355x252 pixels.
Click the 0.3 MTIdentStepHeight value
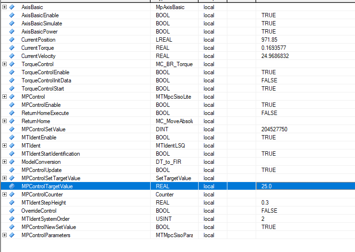[265, 203]
